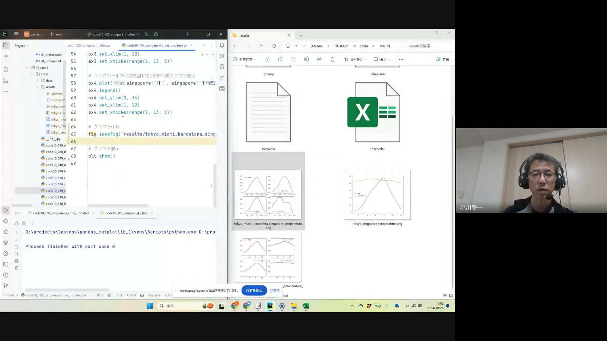Open the Python Packages tool window
Viewport: 607px width, 341px height.
6,242
